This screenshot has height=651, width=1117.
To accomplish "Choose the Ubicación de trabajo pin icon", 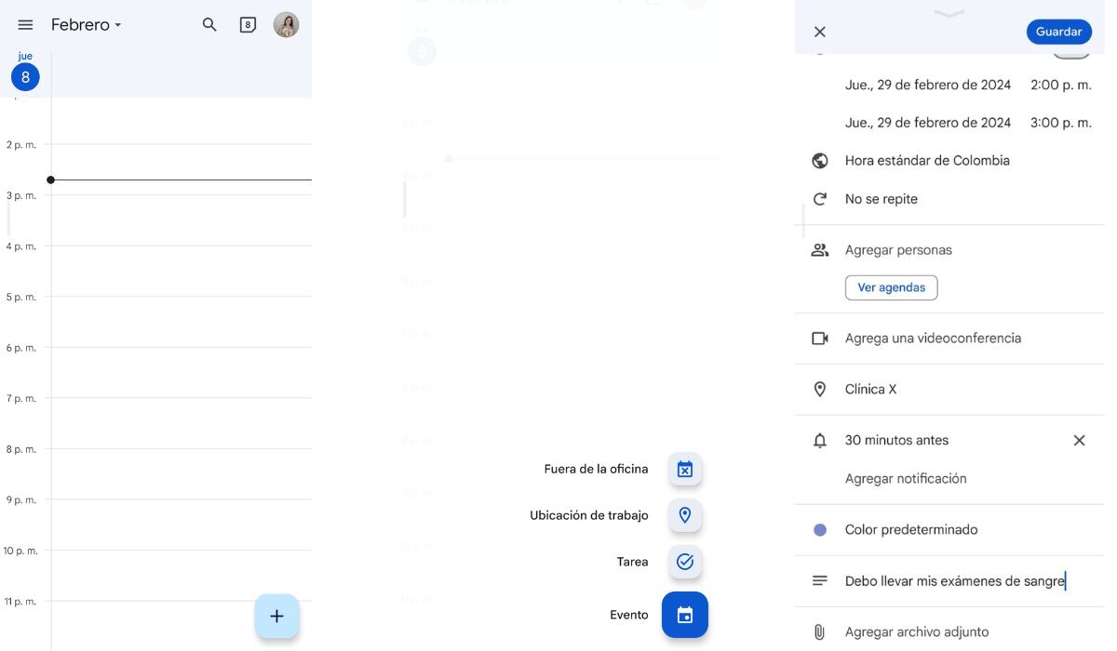I will pos(685,515).
